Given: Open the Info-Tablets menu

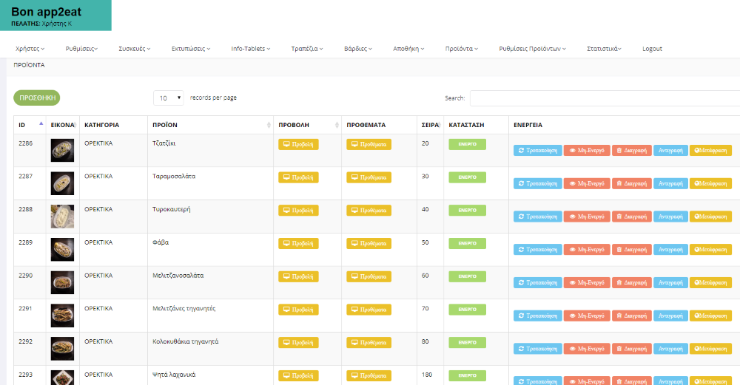Looking at the screenshot, I should pyautogui.click(x=251, y=49).
